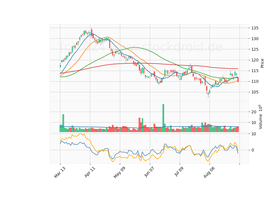The height and width of the screenshot is (199, 276).
Task: Click the Jun 07 date label
Action: 149,172
